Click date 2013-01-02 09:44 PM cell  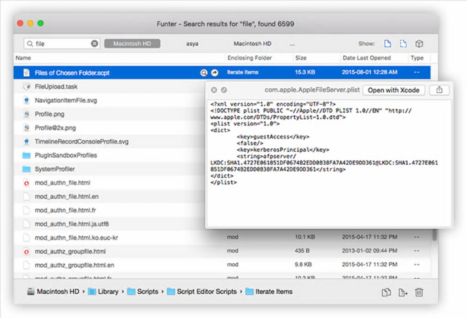tap(369, 251)
